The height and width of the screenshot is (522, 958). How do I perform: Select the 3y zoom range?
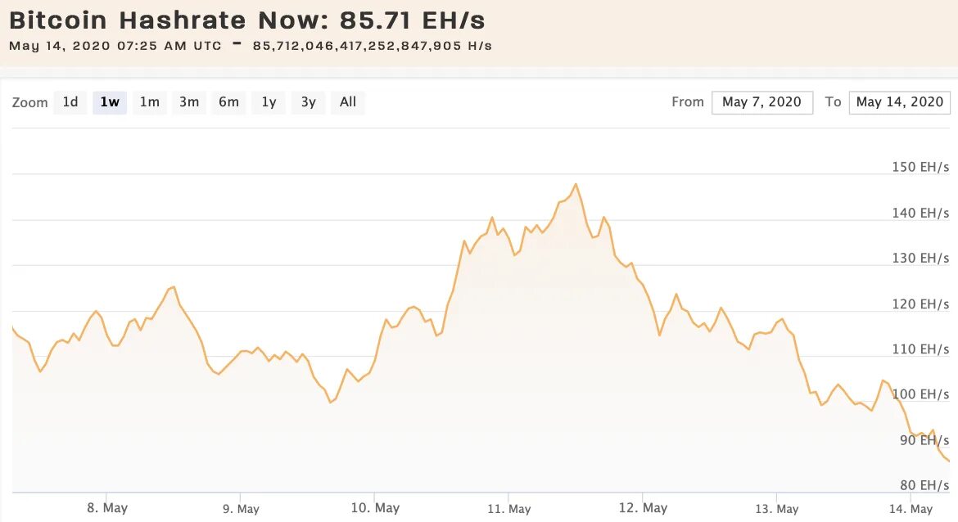pos(309,102)
